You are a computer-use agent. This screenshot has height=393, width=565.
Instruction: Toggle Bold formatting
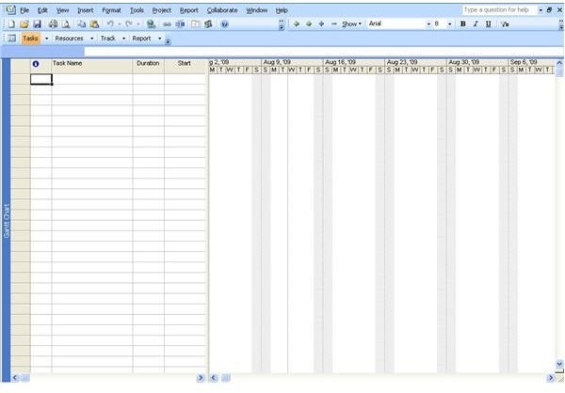pos(463,24)
